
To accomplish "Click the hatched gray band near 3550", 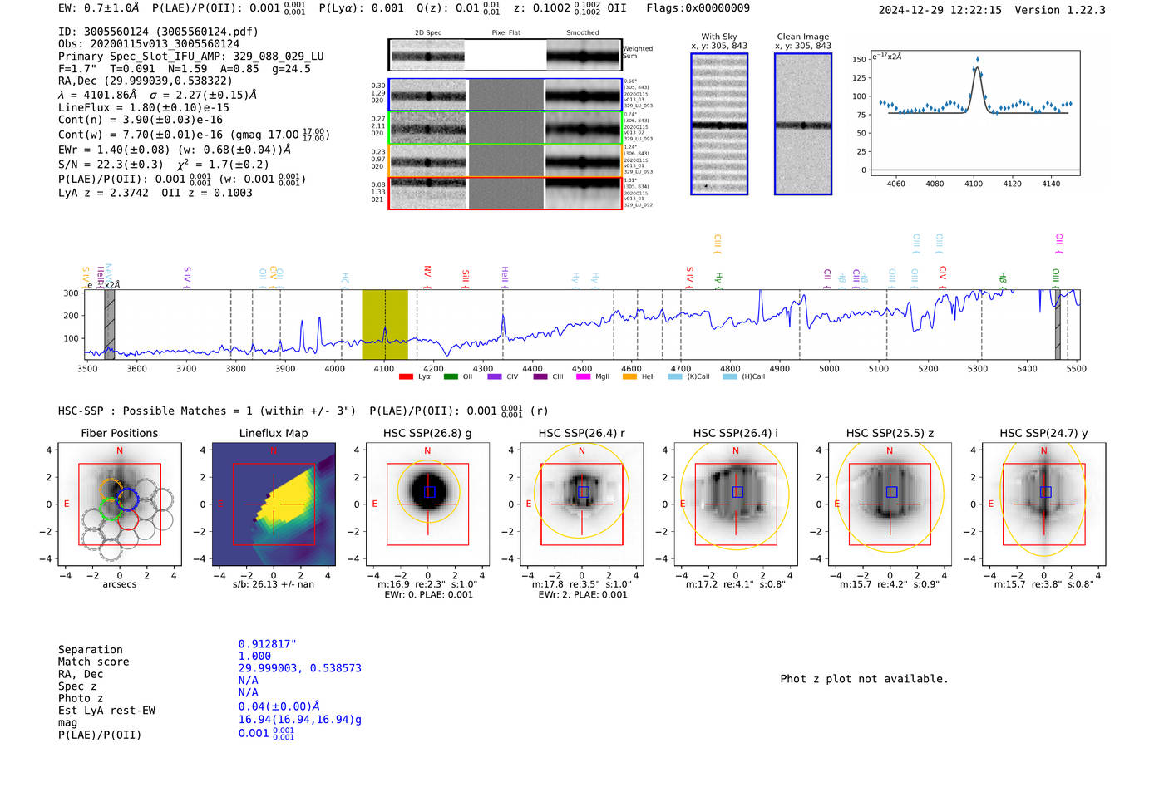I will click(109, 325).
